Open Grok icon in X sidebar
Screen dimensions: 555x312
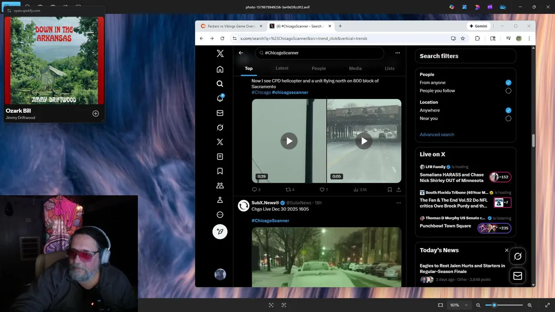[x=220, y=127]
